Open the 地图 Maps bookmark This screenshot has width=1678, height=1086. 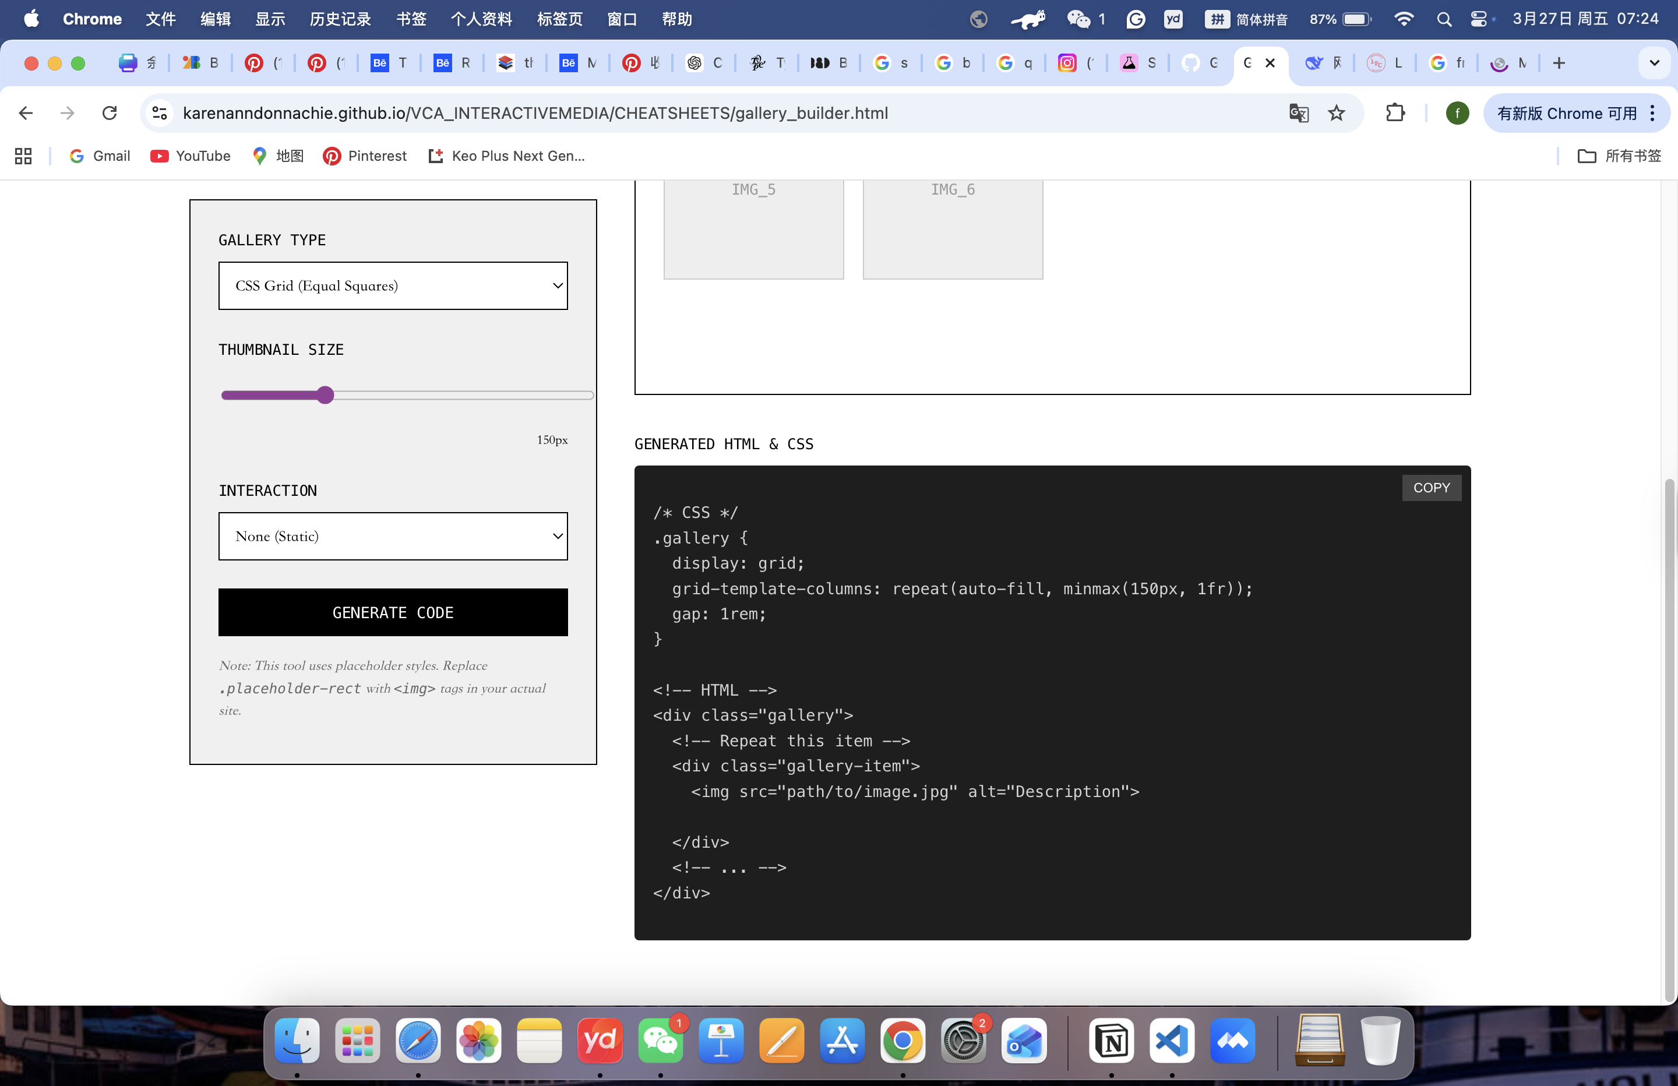(x=277, y=156)
